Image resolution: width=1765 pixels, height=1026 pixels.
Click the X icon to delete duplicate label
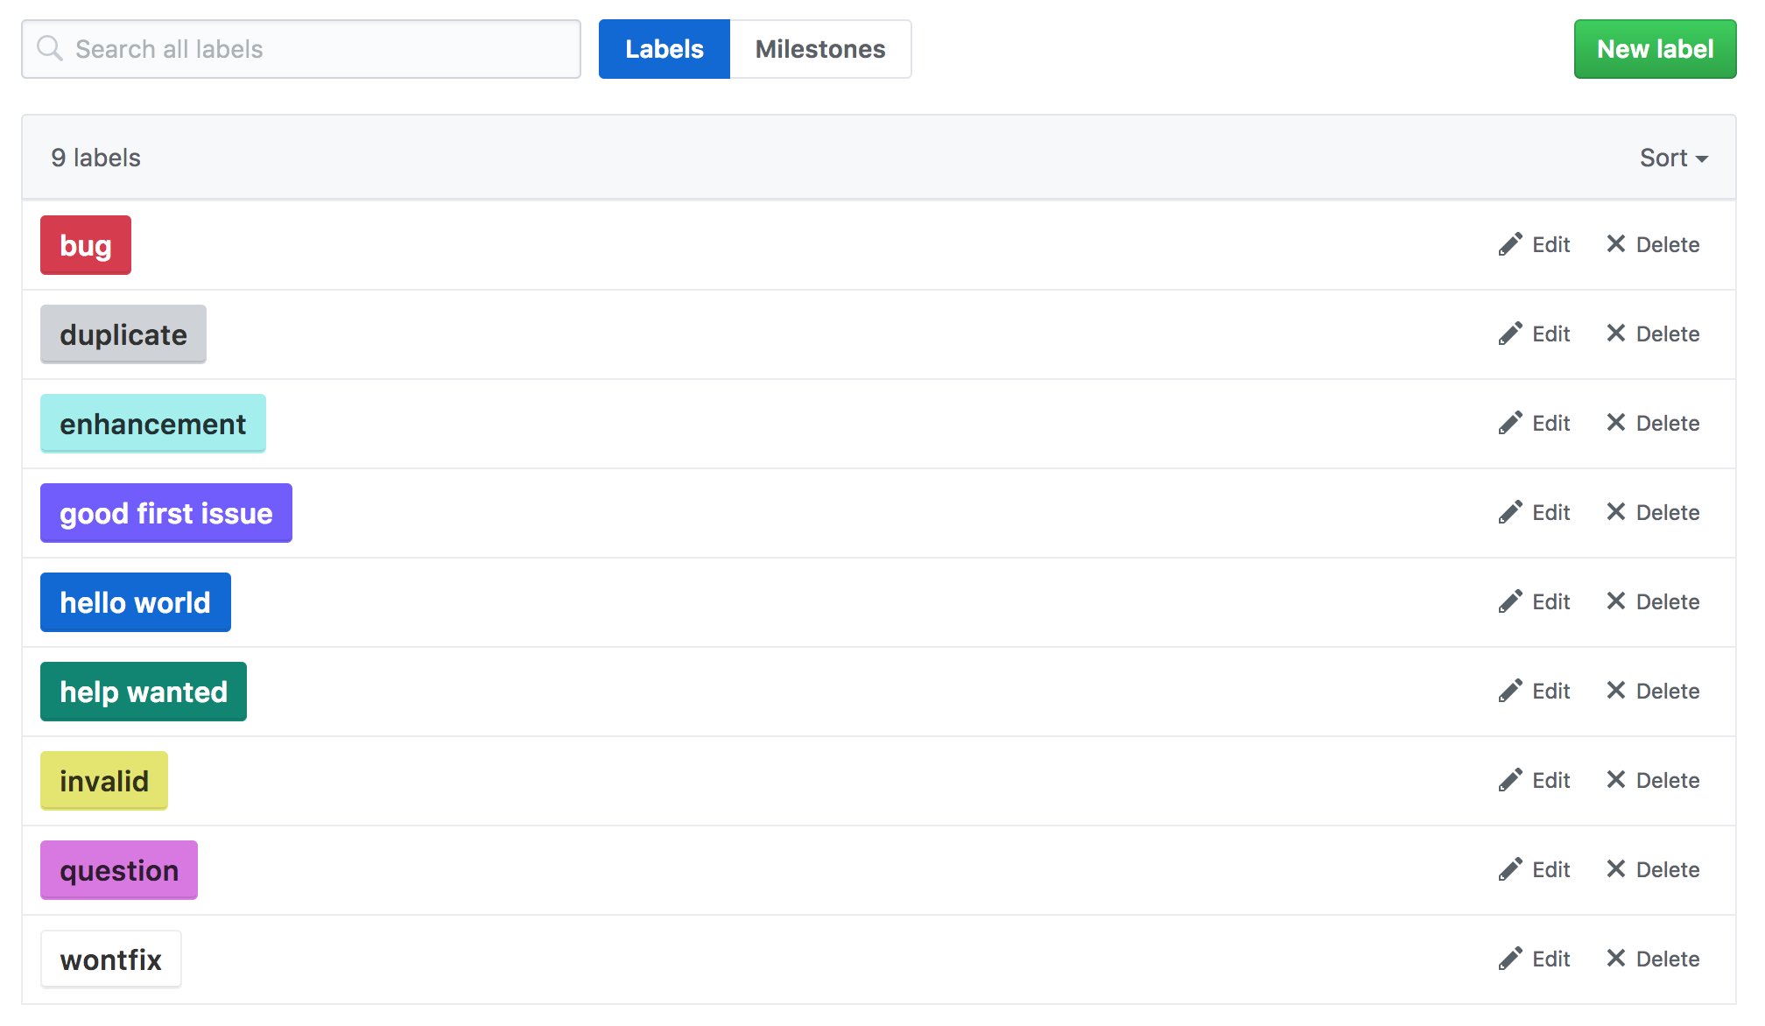coord(1615,334)
